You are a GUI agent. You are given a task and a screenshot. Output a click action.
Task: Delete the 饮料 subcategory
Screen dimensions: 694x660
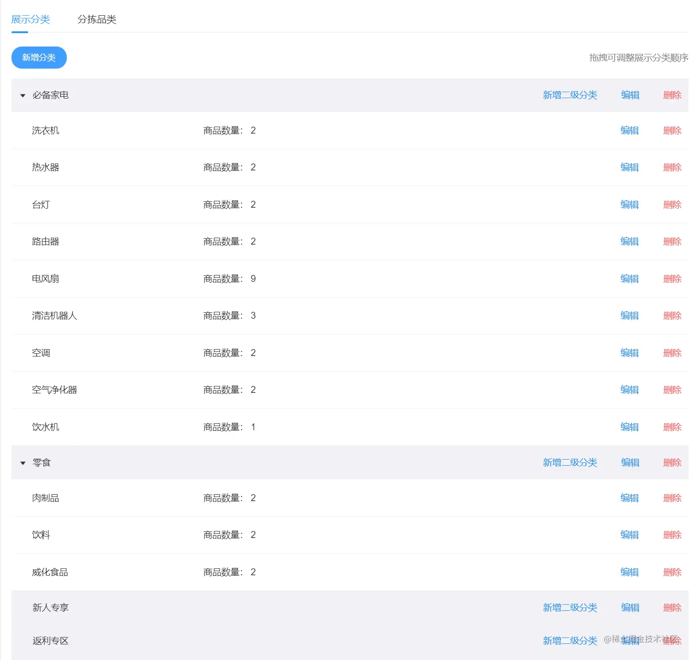[x=672, y=535]
